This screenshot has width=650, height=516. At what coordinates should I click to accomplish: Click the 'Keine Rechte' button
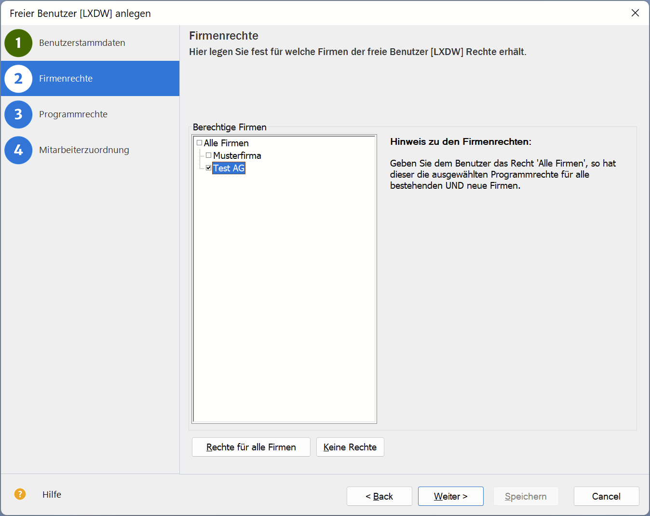pos(350,447)
